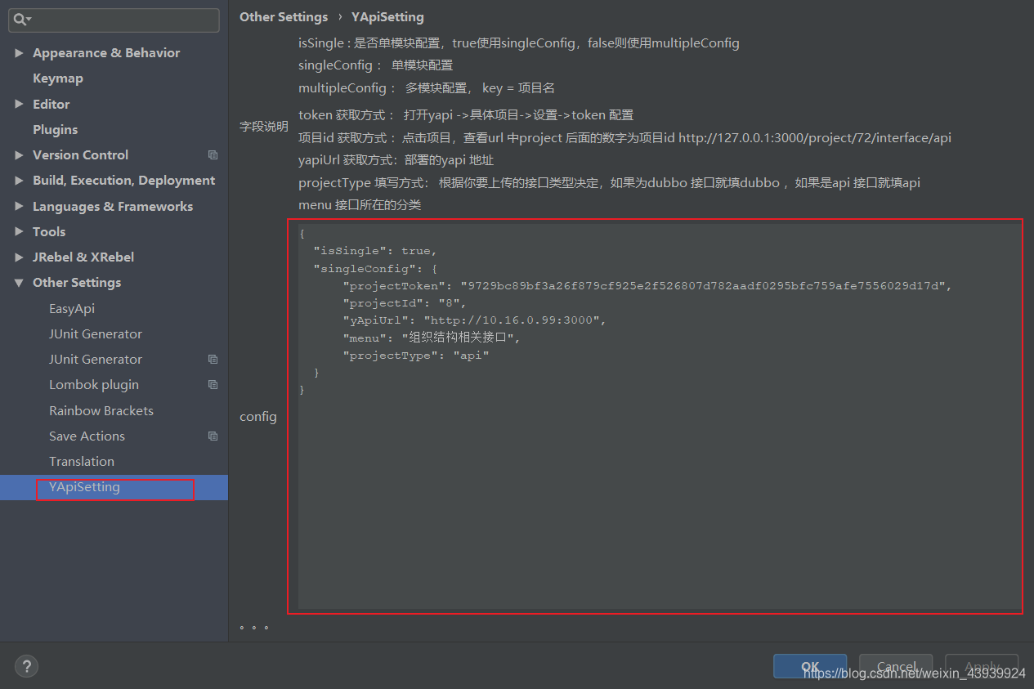Expand the Languages & Frameworks arrow

click(19, 207)
